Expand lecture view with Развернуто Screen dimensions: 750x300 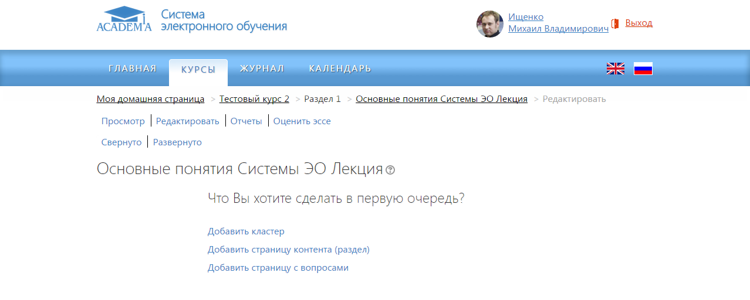pyautogui.click(x=177, y=142)
